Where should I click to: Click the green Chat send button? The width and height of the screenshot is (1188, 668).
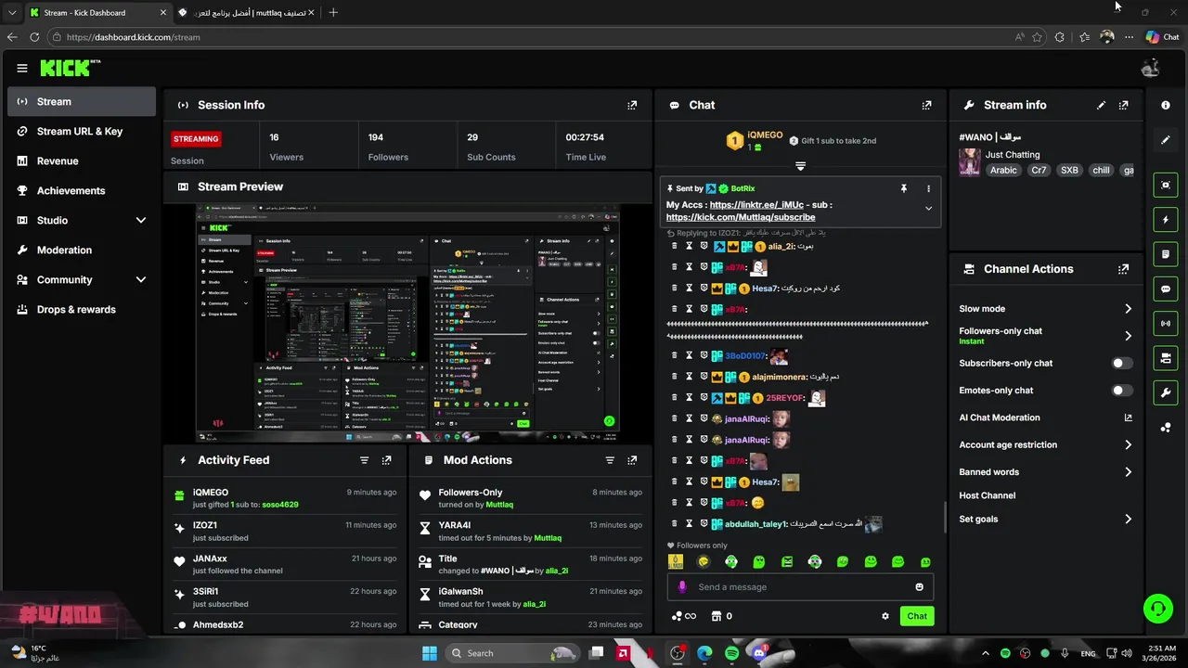pos(917,616)
